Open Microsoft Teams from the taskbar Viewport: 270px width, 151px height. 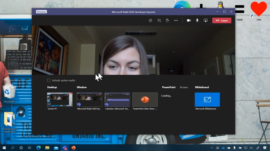pos(65,148)
